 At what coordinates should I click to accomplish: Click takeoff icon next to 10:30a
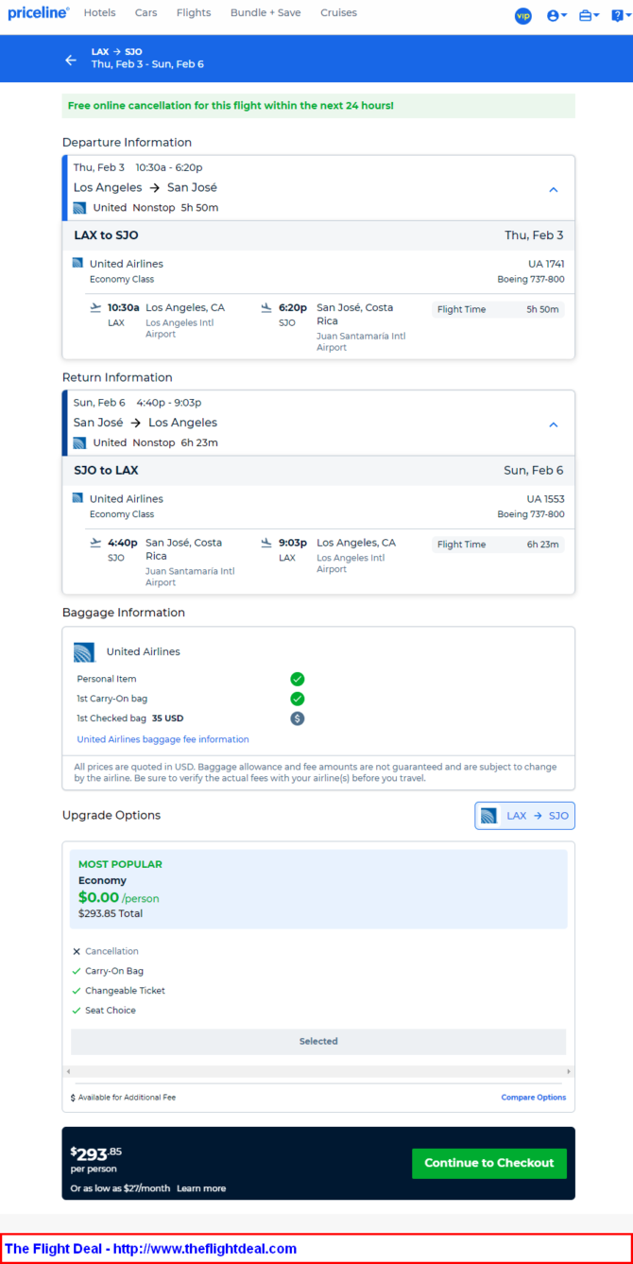95,307
